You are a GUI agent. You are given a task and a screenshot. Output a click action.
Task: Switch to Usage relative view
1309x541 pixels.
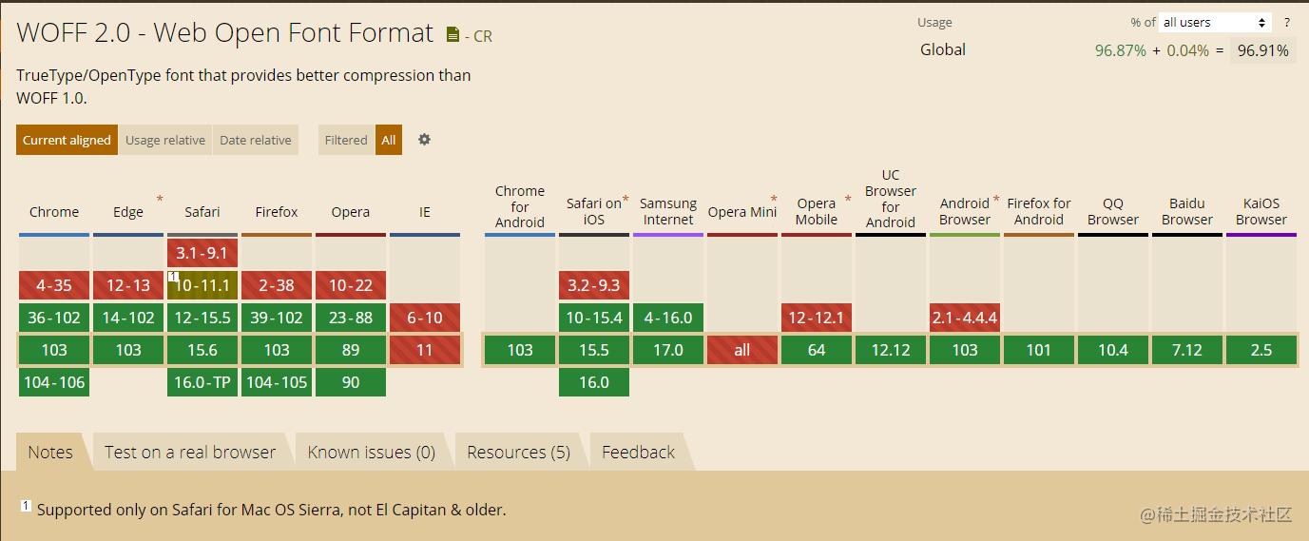click(x=165, y=140)
